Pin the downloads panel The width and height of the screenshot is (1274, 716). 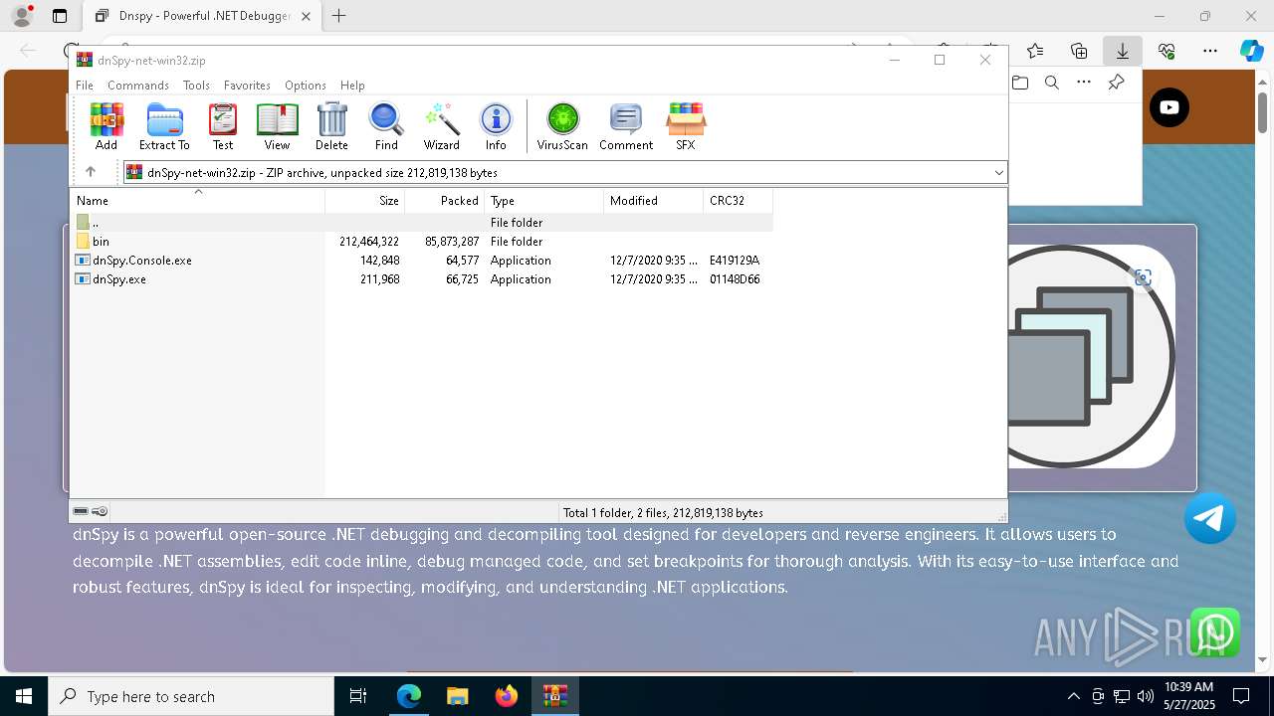click(1116, 83)
